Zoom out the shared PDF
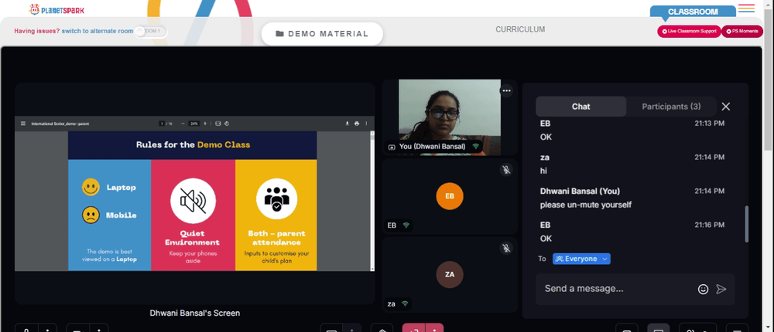The width and height of the screenshot is (774, 332). tap(183, 124)
